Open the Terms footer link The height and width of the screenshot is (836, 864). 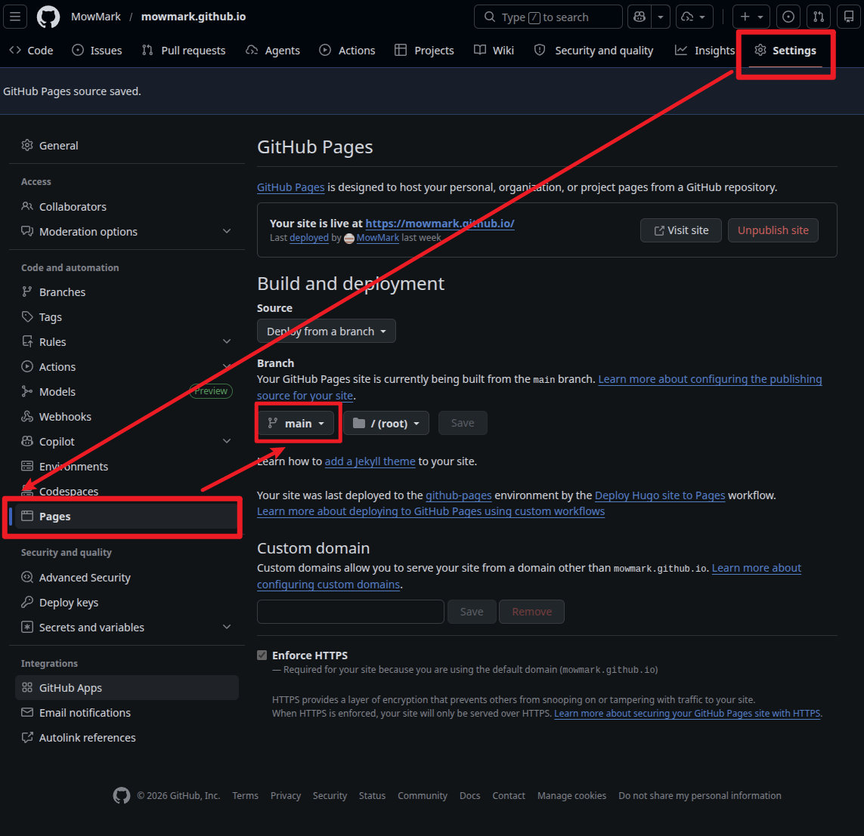pyautogui.click(x=245, y=795)
